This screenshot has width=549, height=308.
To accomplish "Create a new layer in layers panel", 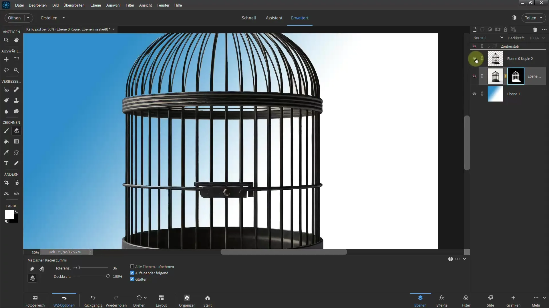I will 475,29.
